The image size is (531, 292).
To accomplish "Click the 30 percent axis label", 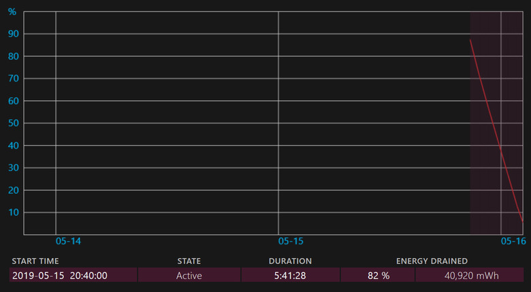I will 14,168.
